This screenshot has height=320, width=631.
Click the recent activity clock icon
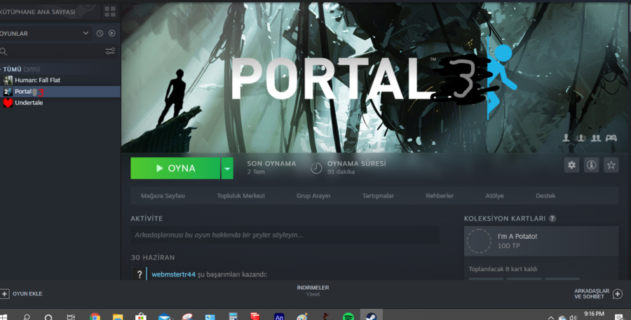[x=100, y=34]
